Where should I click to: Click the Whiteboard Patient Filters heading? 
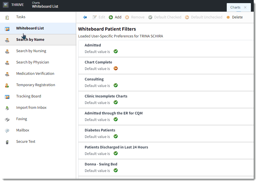(107, 29)
